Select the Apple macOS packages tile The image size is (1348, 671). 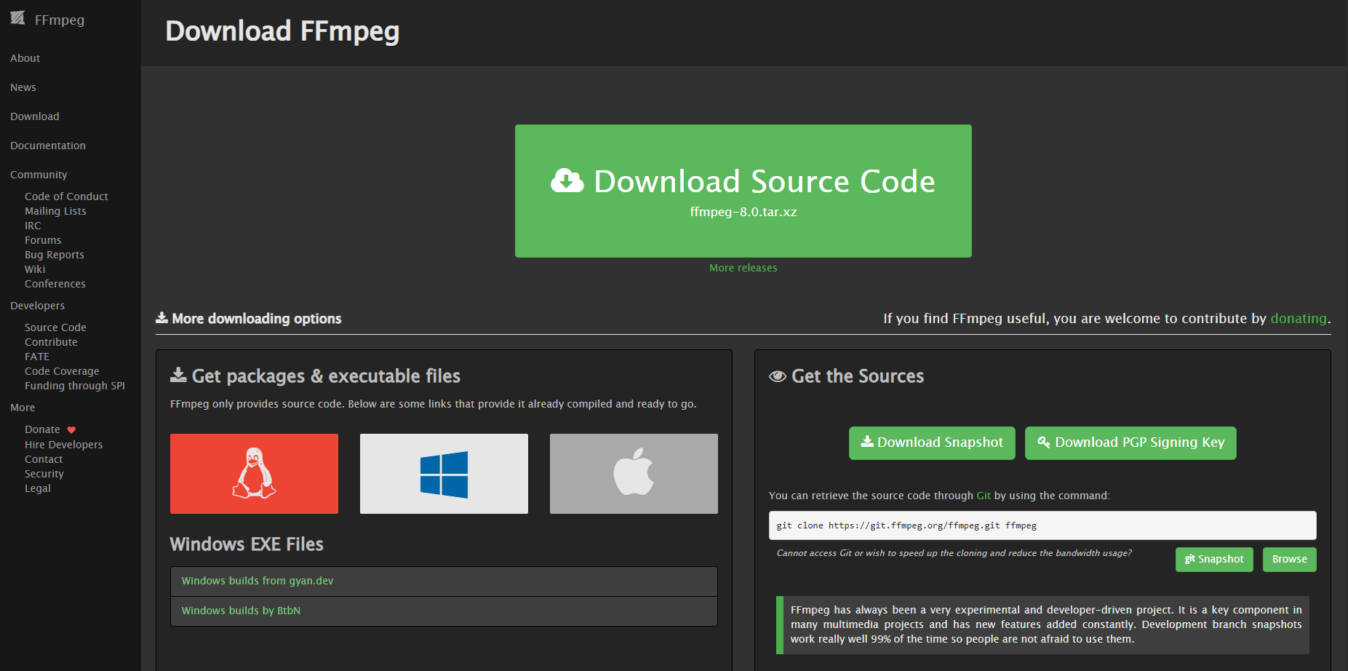tap(634, 474)
